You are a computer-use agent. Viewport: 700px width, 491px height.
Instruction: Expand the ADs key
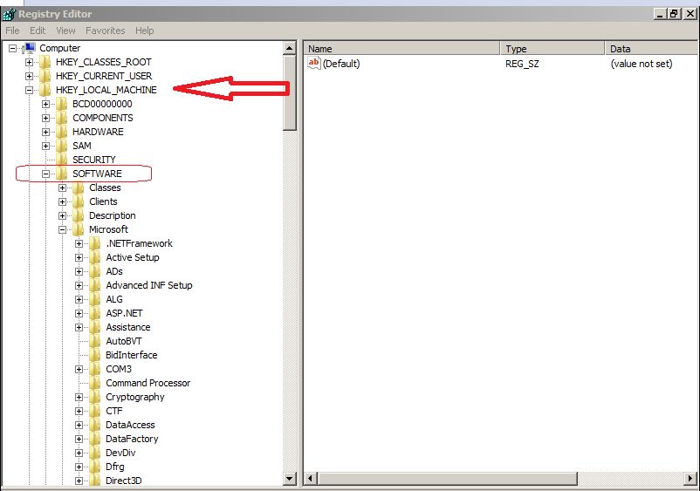tap(79, 271)
